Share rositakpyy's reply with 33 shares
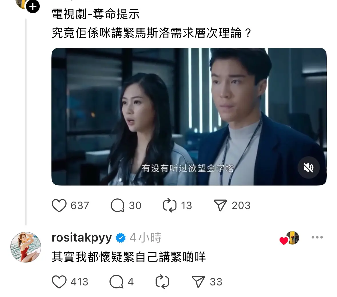 tap(198, 282)
